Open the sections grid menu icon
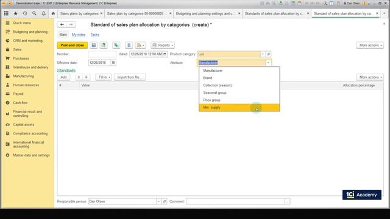 (x=6, y=13)
